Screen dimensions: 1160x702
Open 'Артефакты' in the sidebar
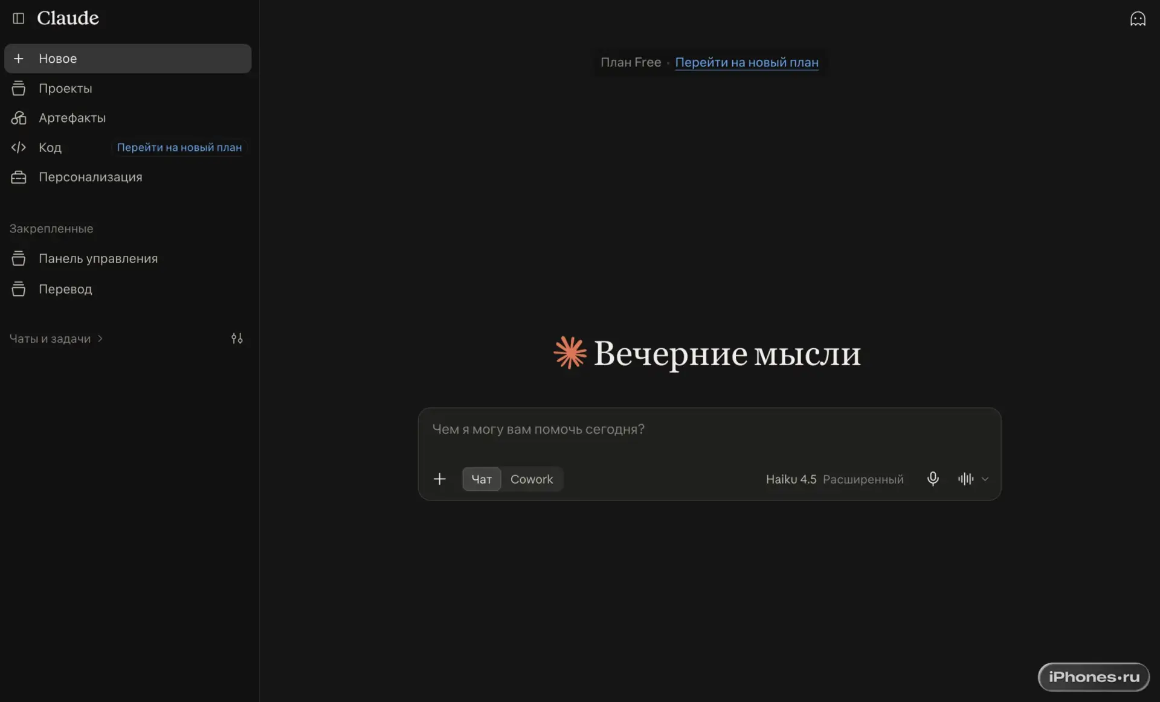(127, 118)
